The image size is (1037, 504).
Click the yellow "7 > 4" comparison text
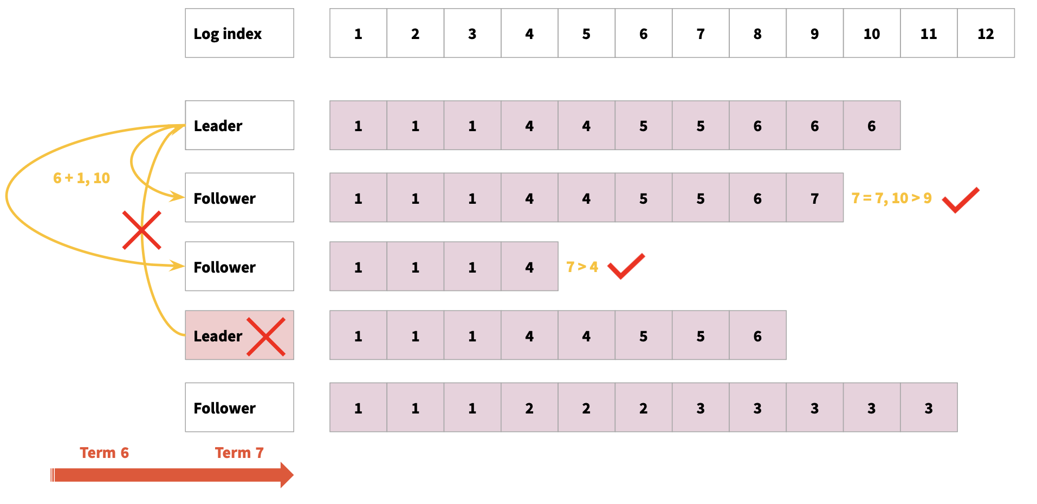(x=582, y=267)
